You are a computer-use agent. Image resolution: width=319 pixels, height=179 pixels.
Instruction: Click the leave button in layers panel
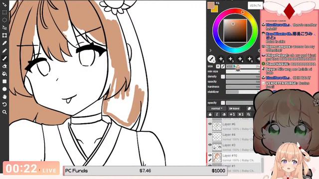(x=234, y=108)
